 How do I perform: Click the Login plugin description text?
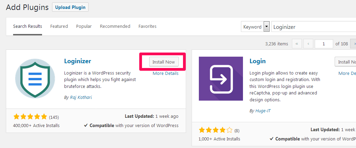(285, 87)
